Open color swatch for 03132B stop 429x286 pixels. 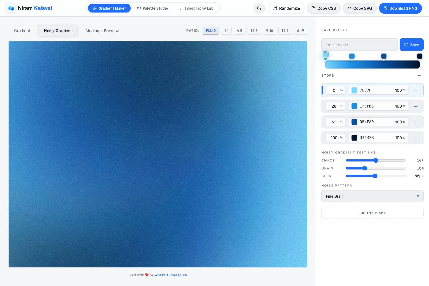(354, 138)
